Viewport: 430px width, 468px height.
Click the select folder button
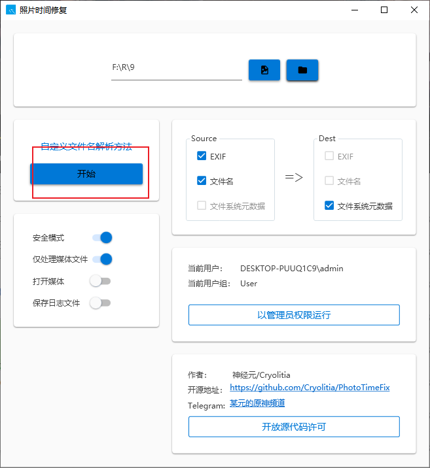tap(302, 70)
